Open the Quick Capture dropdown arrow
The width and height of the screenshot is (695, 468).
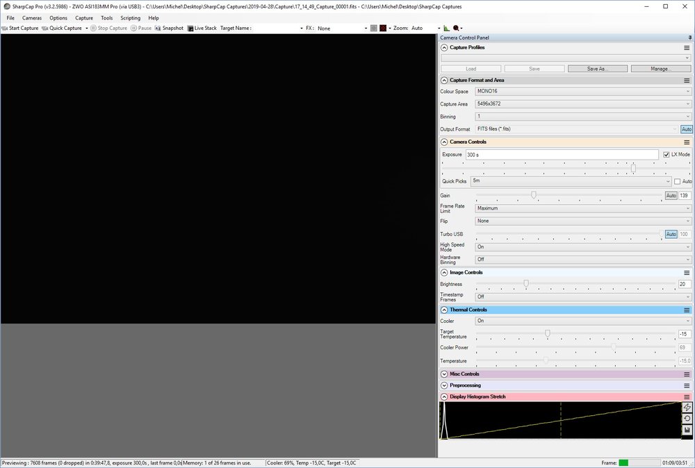86,28
